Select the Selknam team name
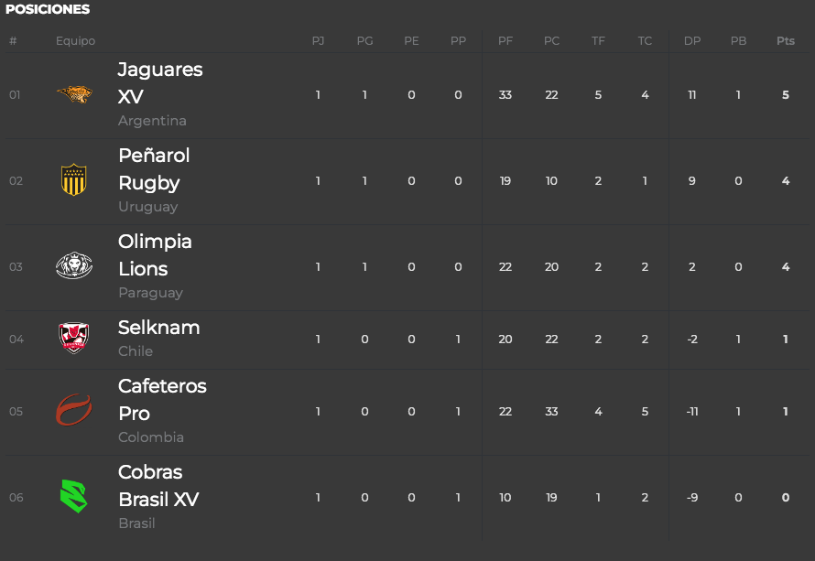Viewport: 815px width, 561px height. pyautogui.click(x=159, y=328)
